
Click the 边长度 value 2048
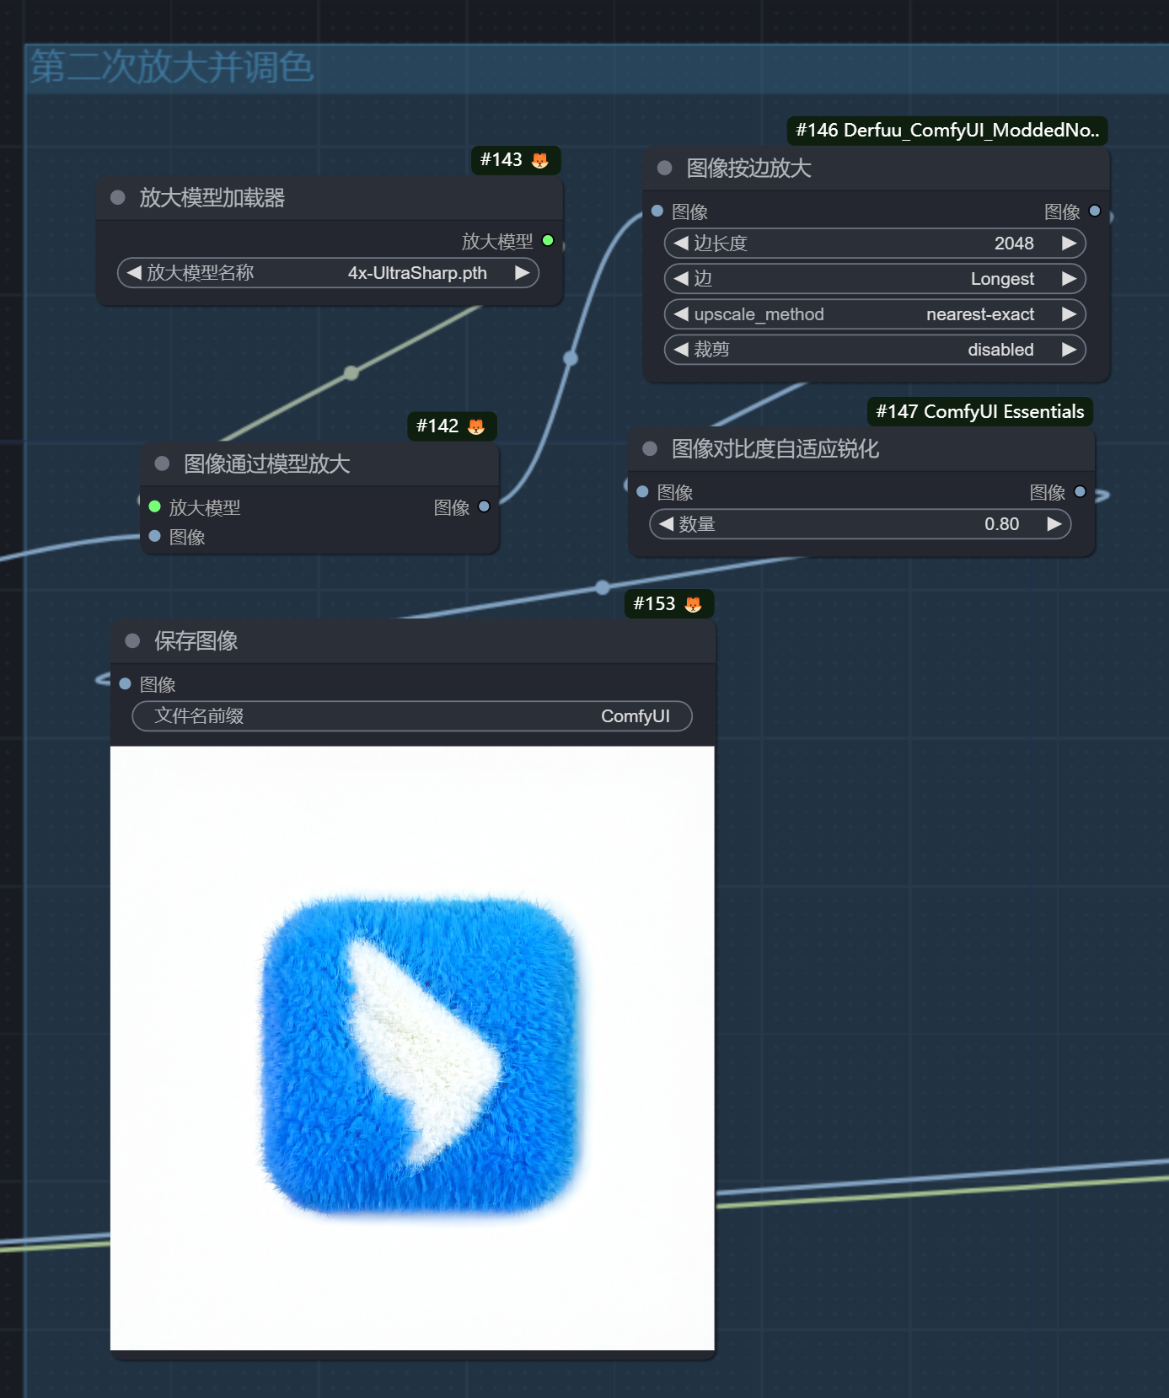[1014, 244]
